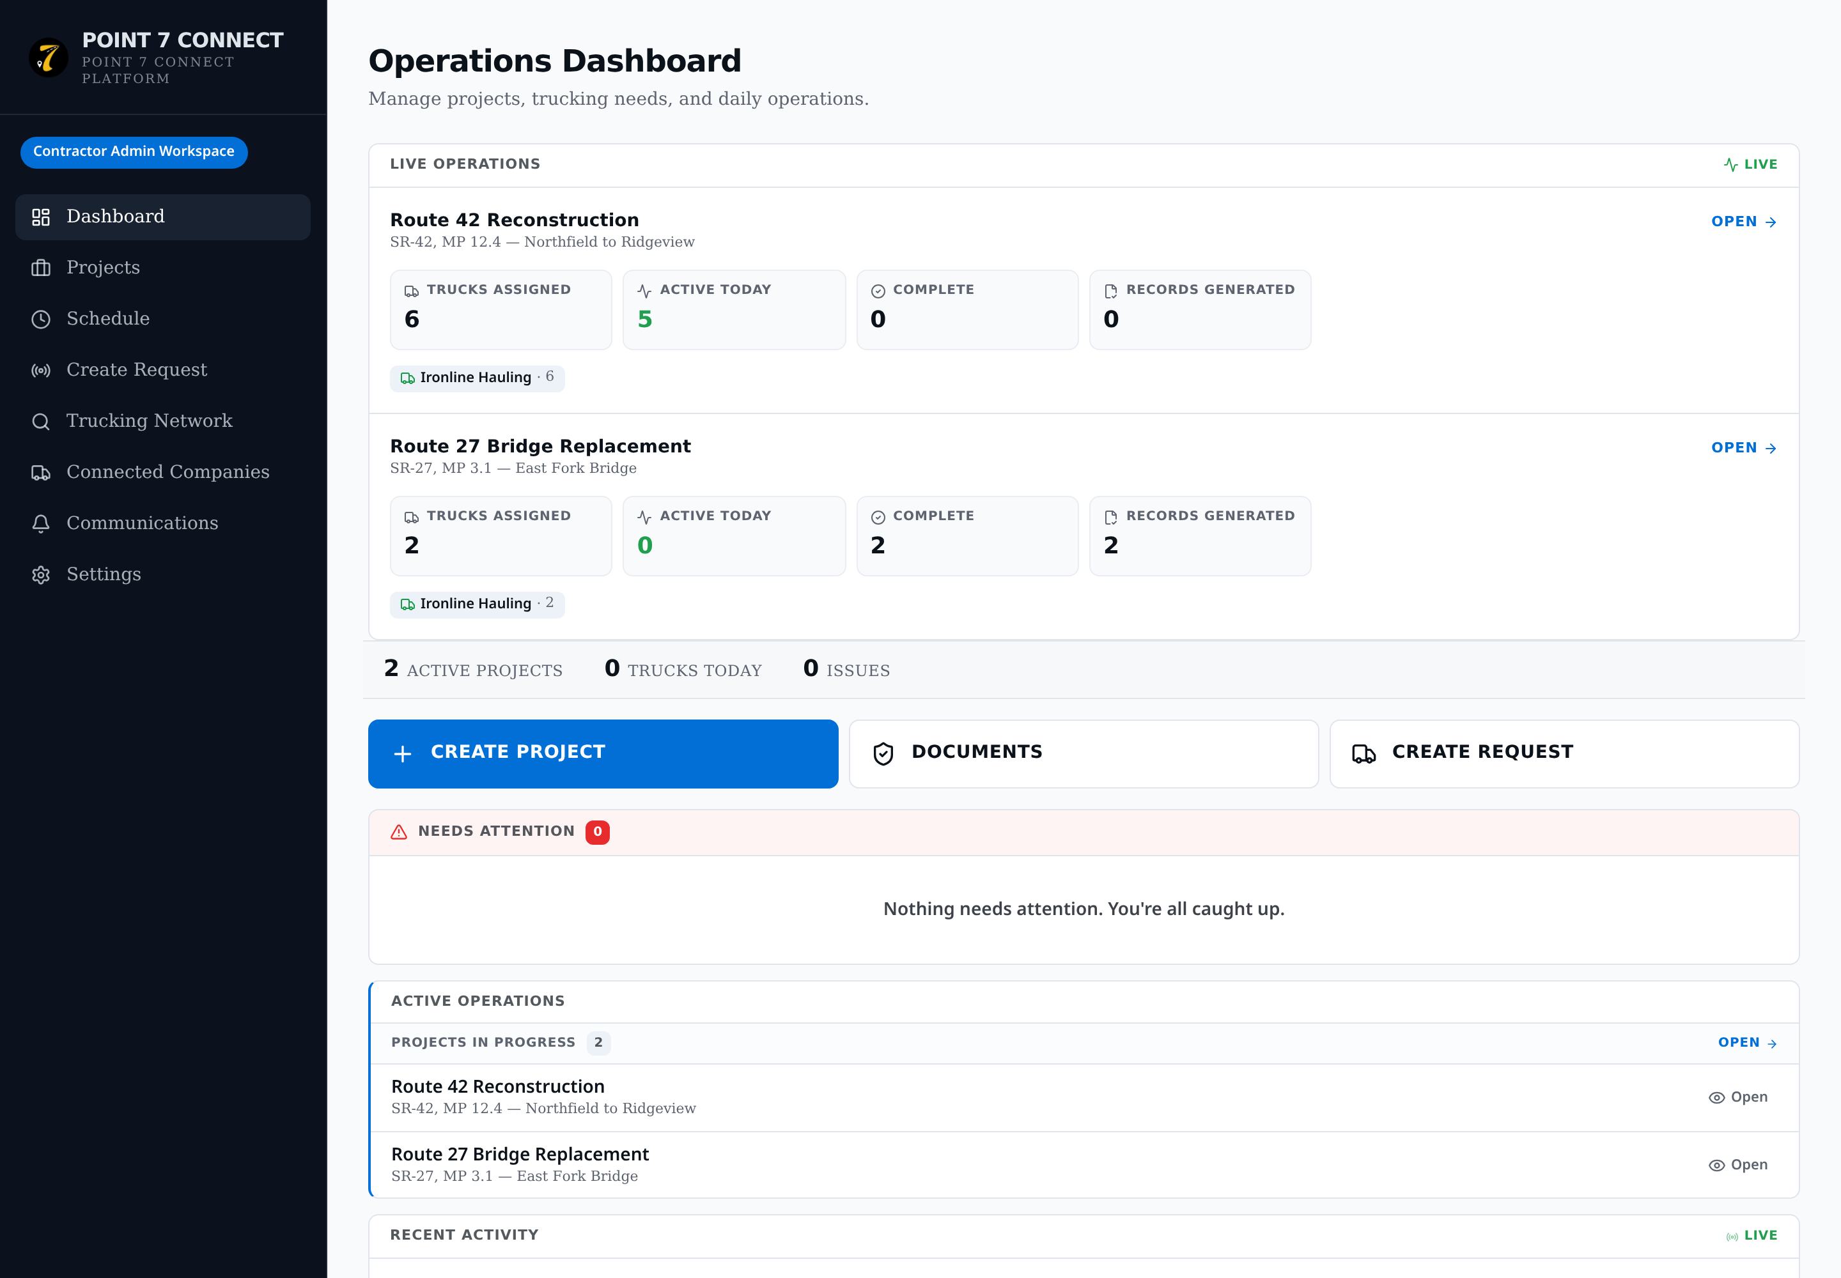
Task: Open Communications from the sidebar
Action: (x=162, y=524)
